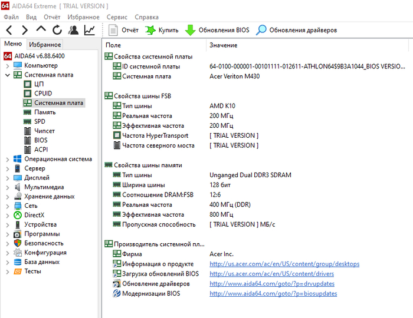Image resolution: width=413 pixels, height=318 pixels.
Task: Select Чипсет in the sidebar tree
Action: (x=45, y=131)
